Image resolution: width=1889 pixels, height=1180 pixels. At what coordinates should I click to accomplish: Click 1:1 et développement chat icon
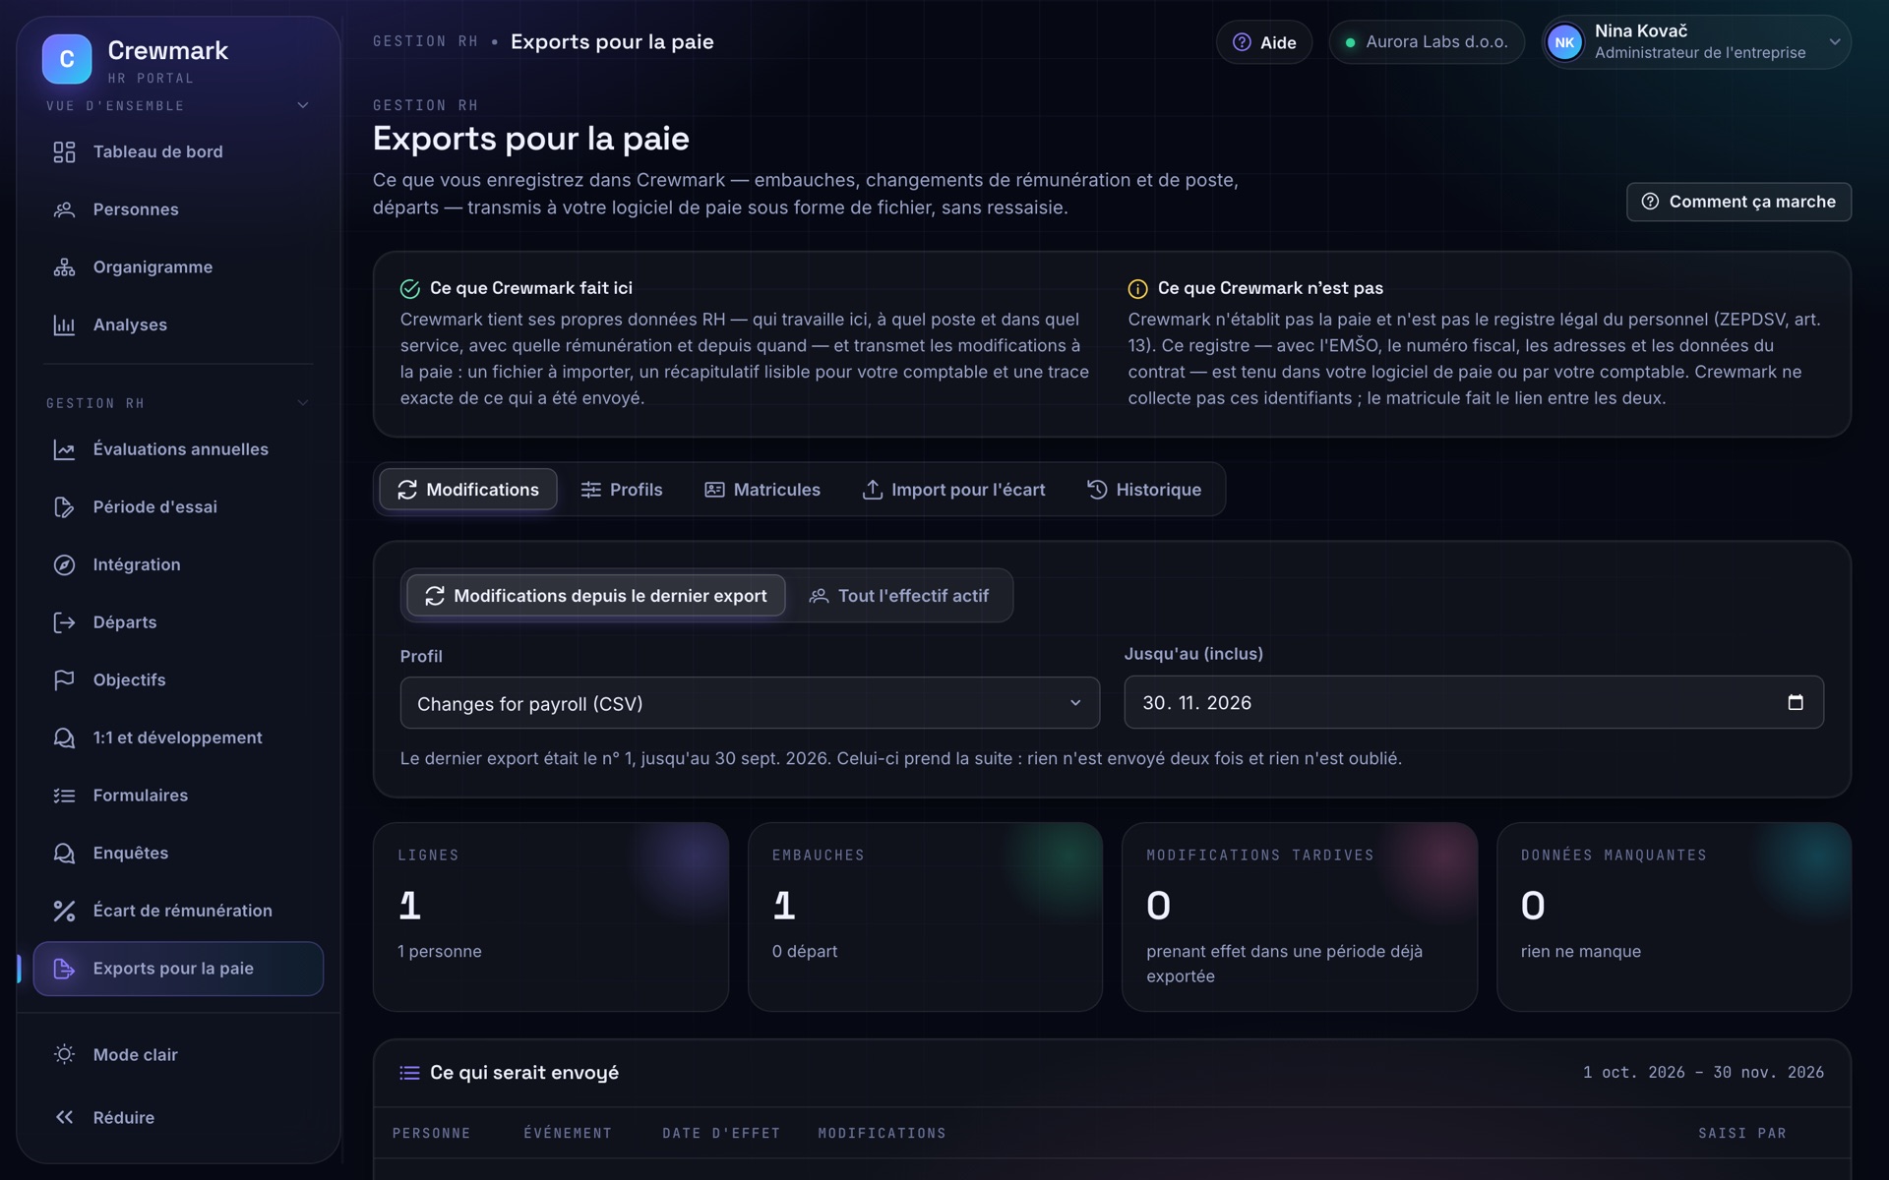tap(64, 737)
